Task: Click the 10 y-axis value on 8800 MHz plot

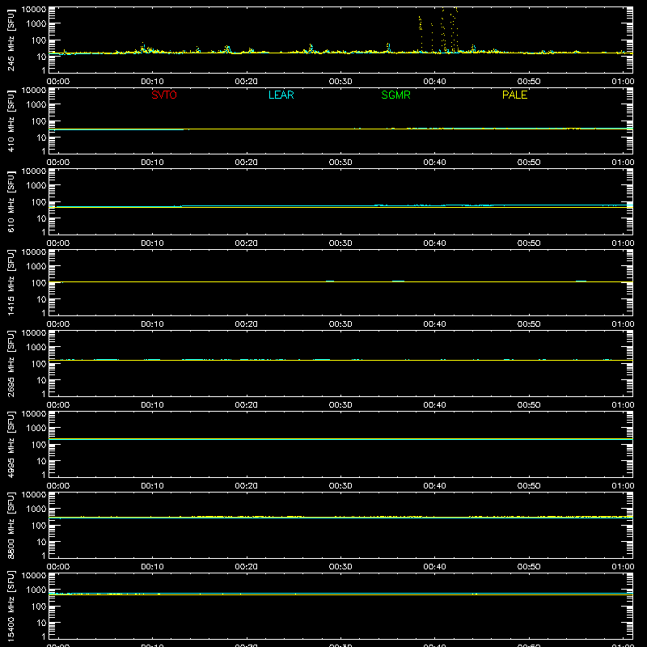Action: pyautogui.click(x=41, y=542)
